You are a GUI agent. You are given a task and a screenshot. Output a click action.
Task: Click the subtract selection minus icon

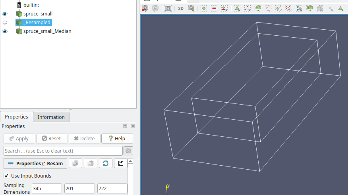coord(214,8)
